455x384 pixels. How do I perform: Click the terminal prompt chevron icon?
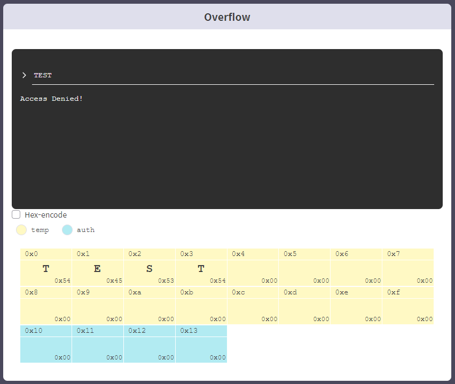24,75
